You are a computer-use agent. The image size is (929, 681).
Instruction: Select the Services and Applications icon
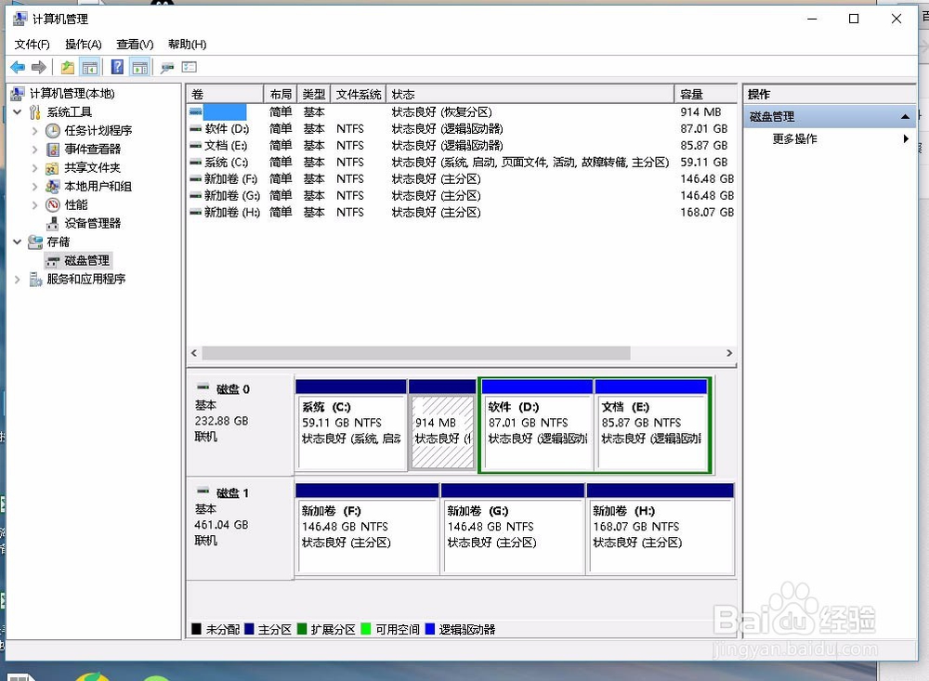[35, 279]
